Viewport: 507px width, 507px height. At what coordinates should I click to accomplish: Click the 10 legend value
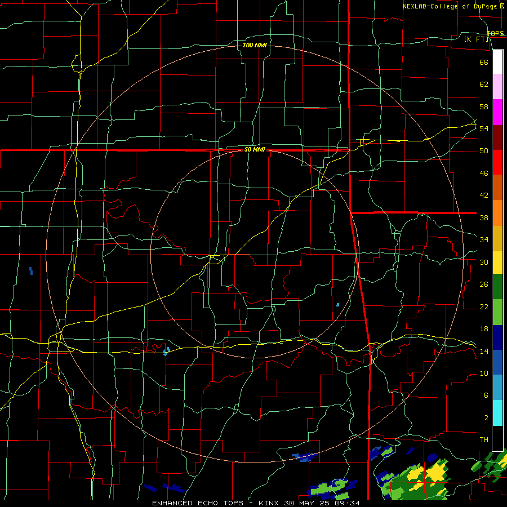click(x=484, y=373)
